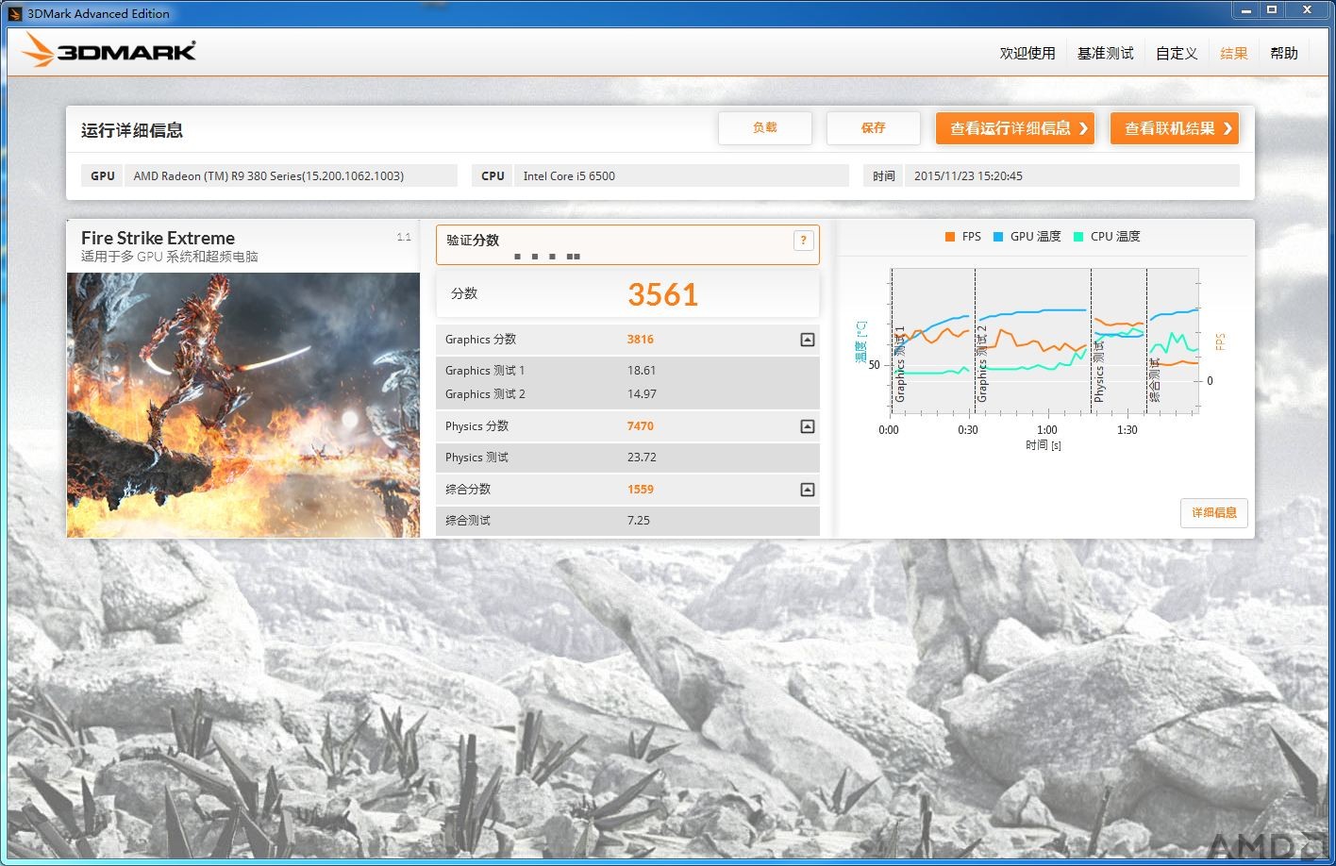Maximize the 3DMark window
This screenshot has width=1336, height=866.
(1272, 10)
